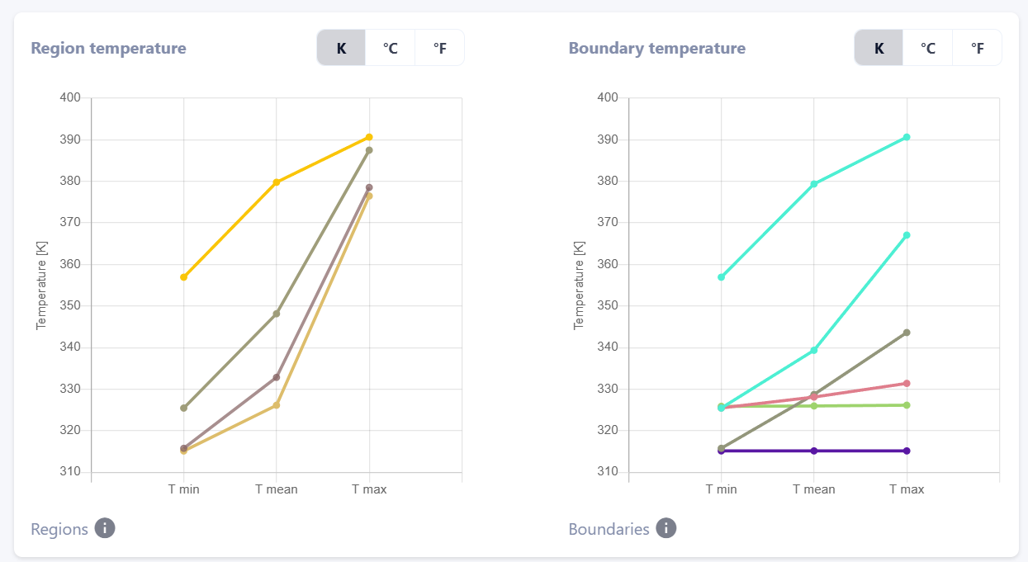The image size is (1028, 562).
Task: Switch Boundary temperature units to °F
Action: tap(977, 48)
